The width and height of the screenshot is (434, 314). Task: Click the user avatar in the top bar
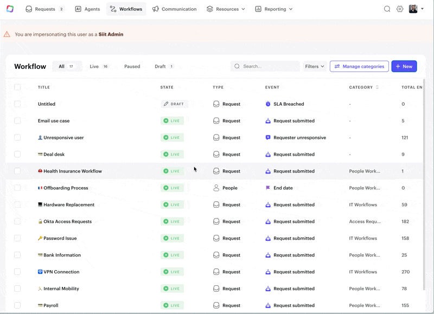pyautogui.click(x=413, y=9)
